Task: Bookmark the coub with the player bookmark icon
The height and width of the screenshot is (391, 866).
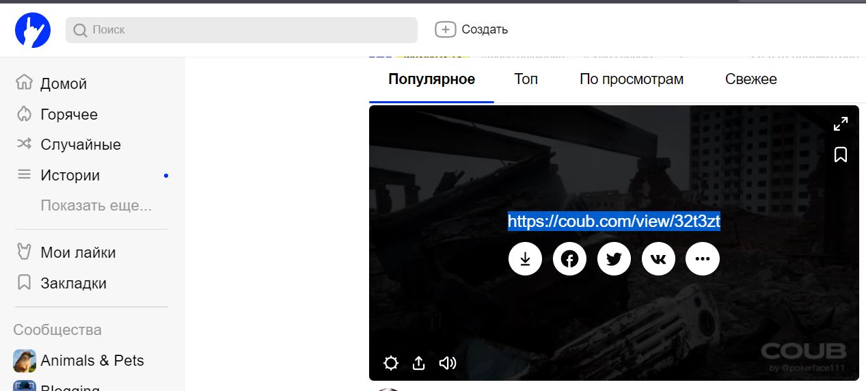Action: pos(841,155)
